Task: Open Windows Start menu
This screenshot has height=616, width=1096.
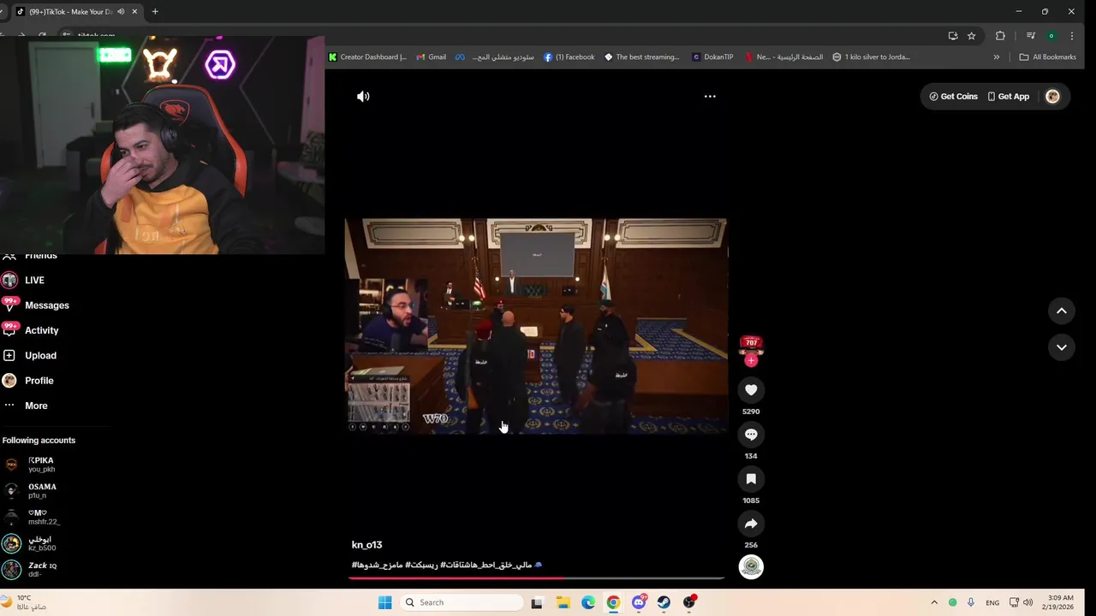Action: [x=385, y=602]
